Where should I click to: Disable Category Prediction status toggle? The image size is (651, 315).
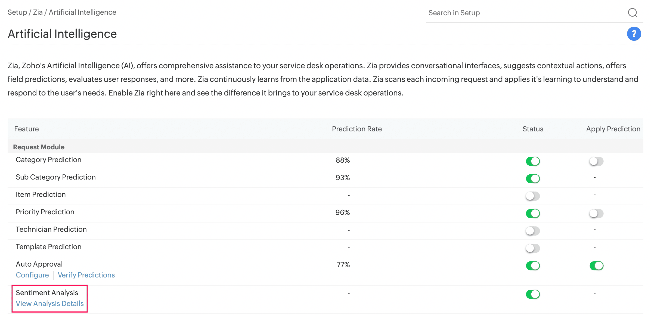point(533,161)
